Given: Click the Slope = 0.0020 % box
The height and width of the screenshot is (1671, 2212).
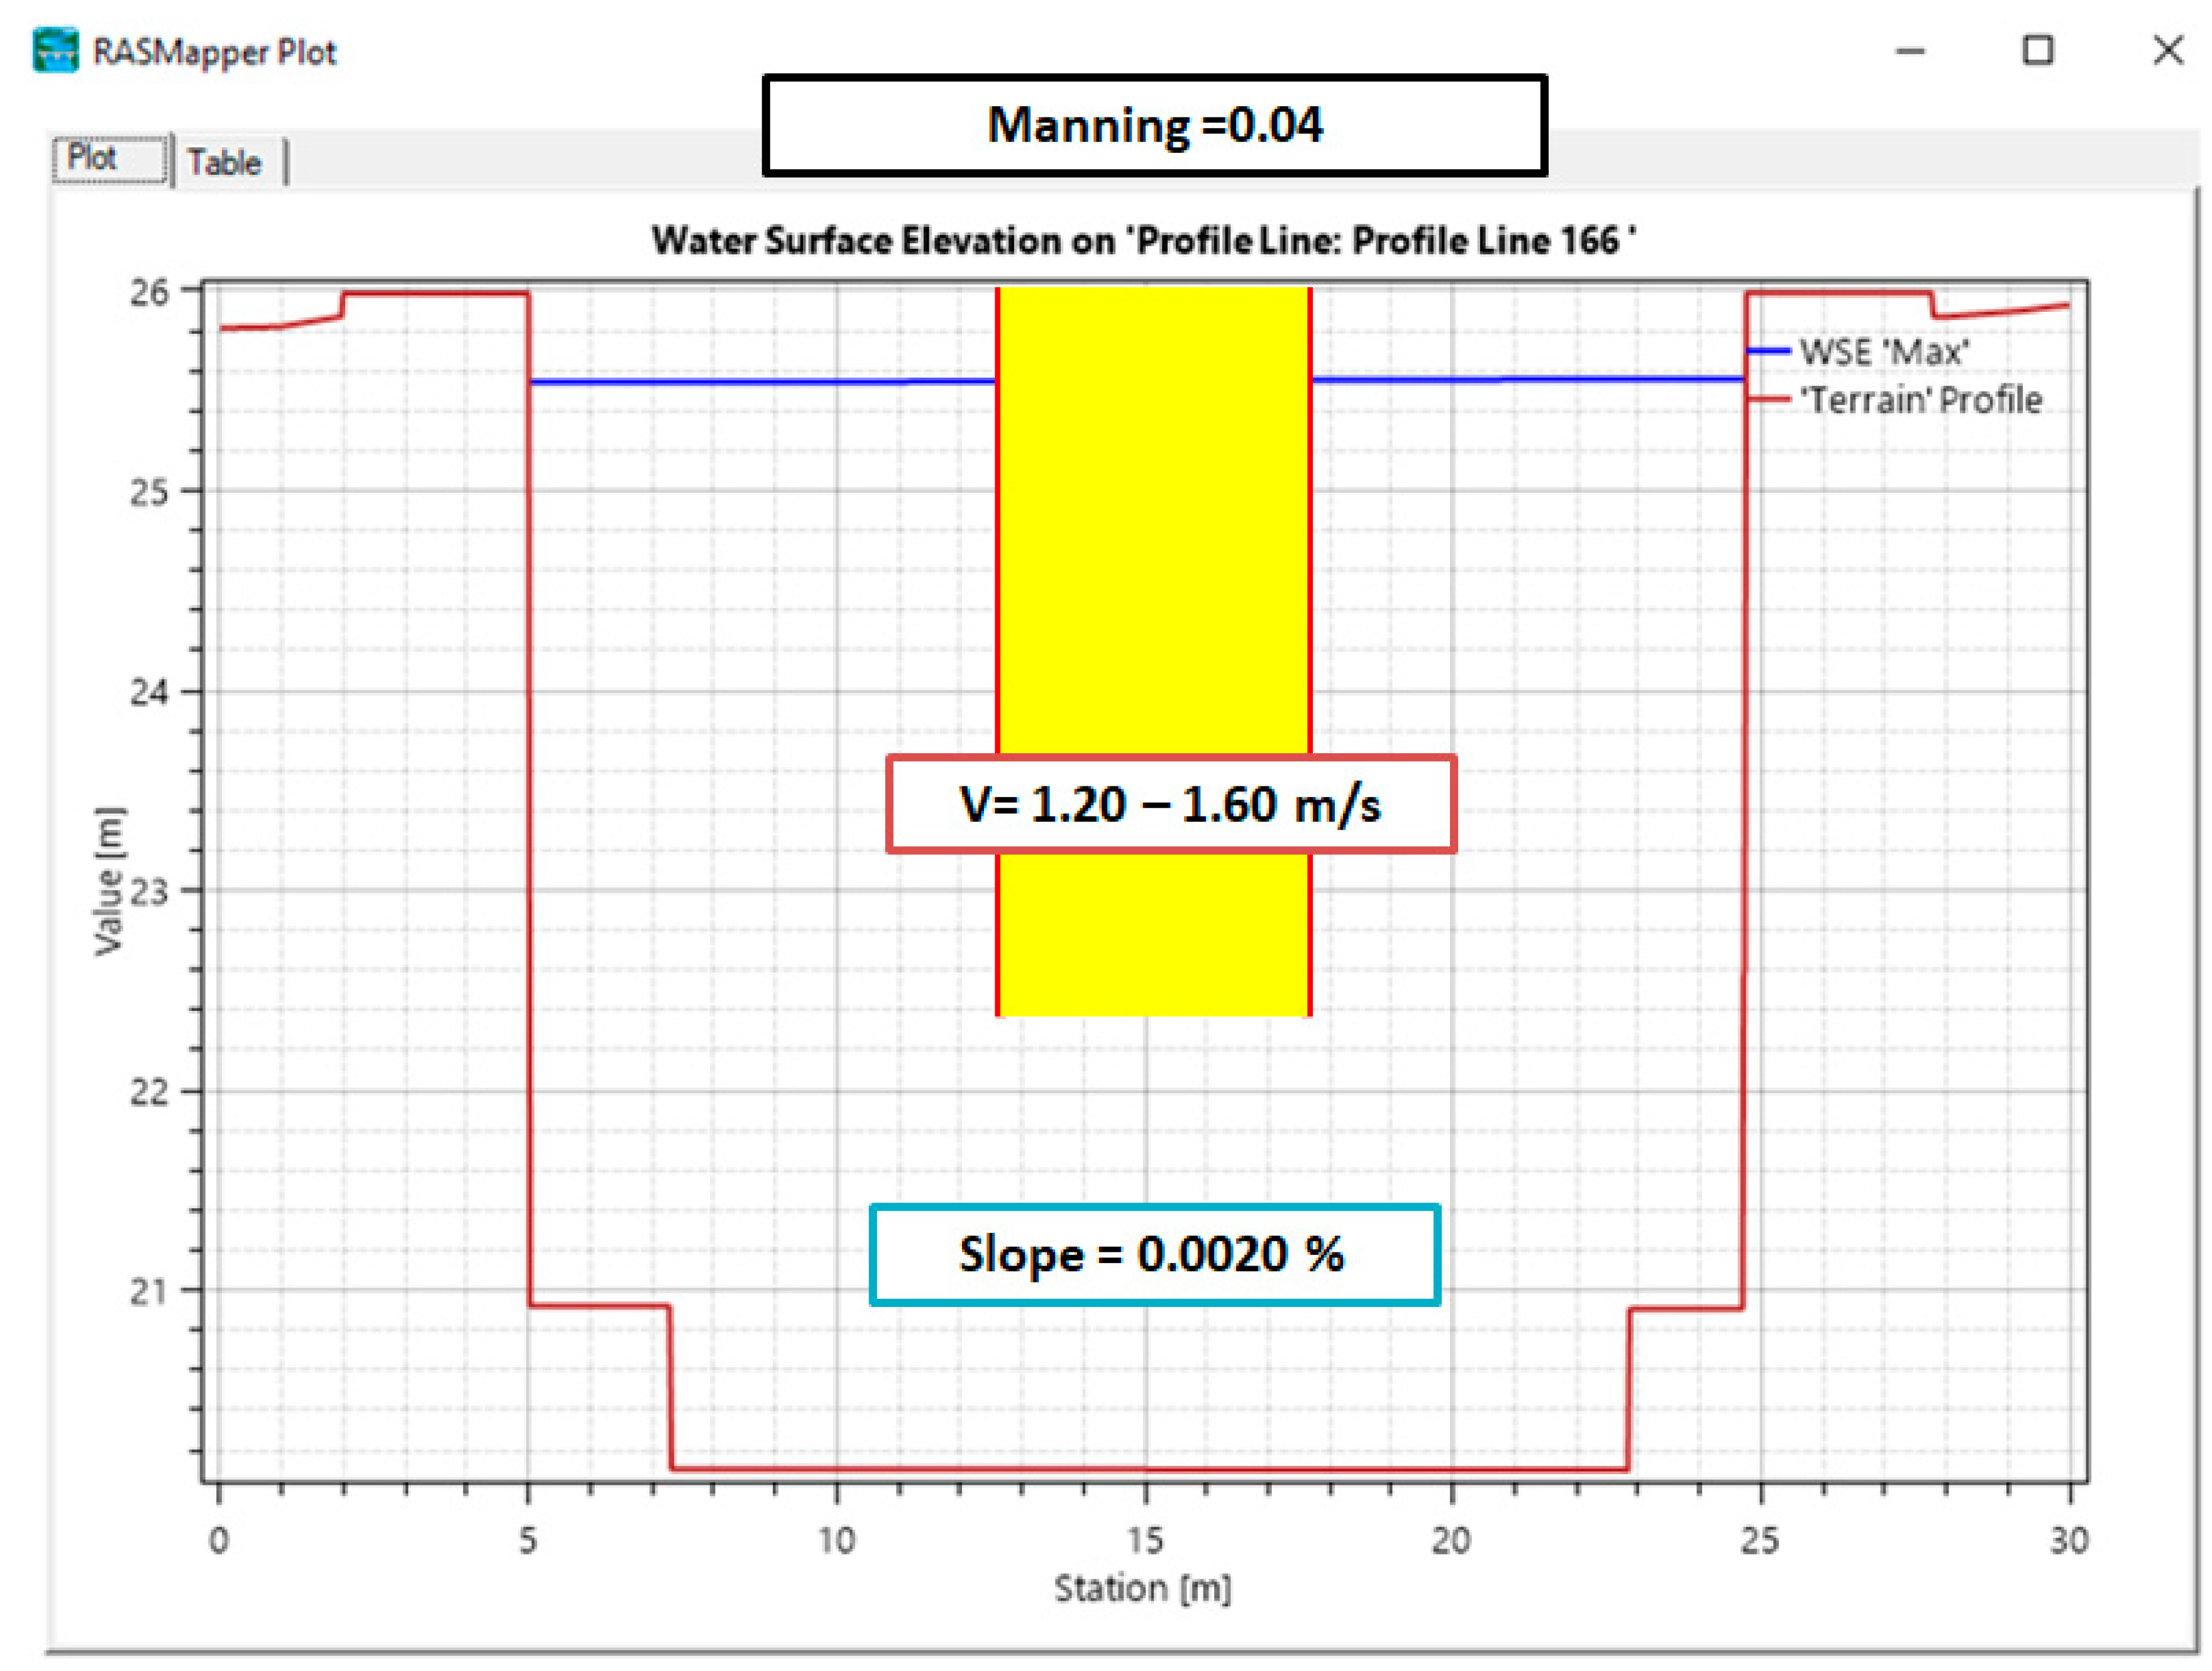Looking at the screenshot, I should coord(1154,1254).
